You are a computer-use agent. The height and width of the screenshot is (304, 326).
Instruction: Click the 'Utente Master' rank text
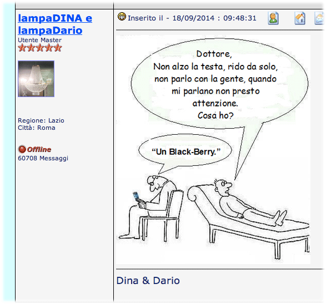(40, 40)
